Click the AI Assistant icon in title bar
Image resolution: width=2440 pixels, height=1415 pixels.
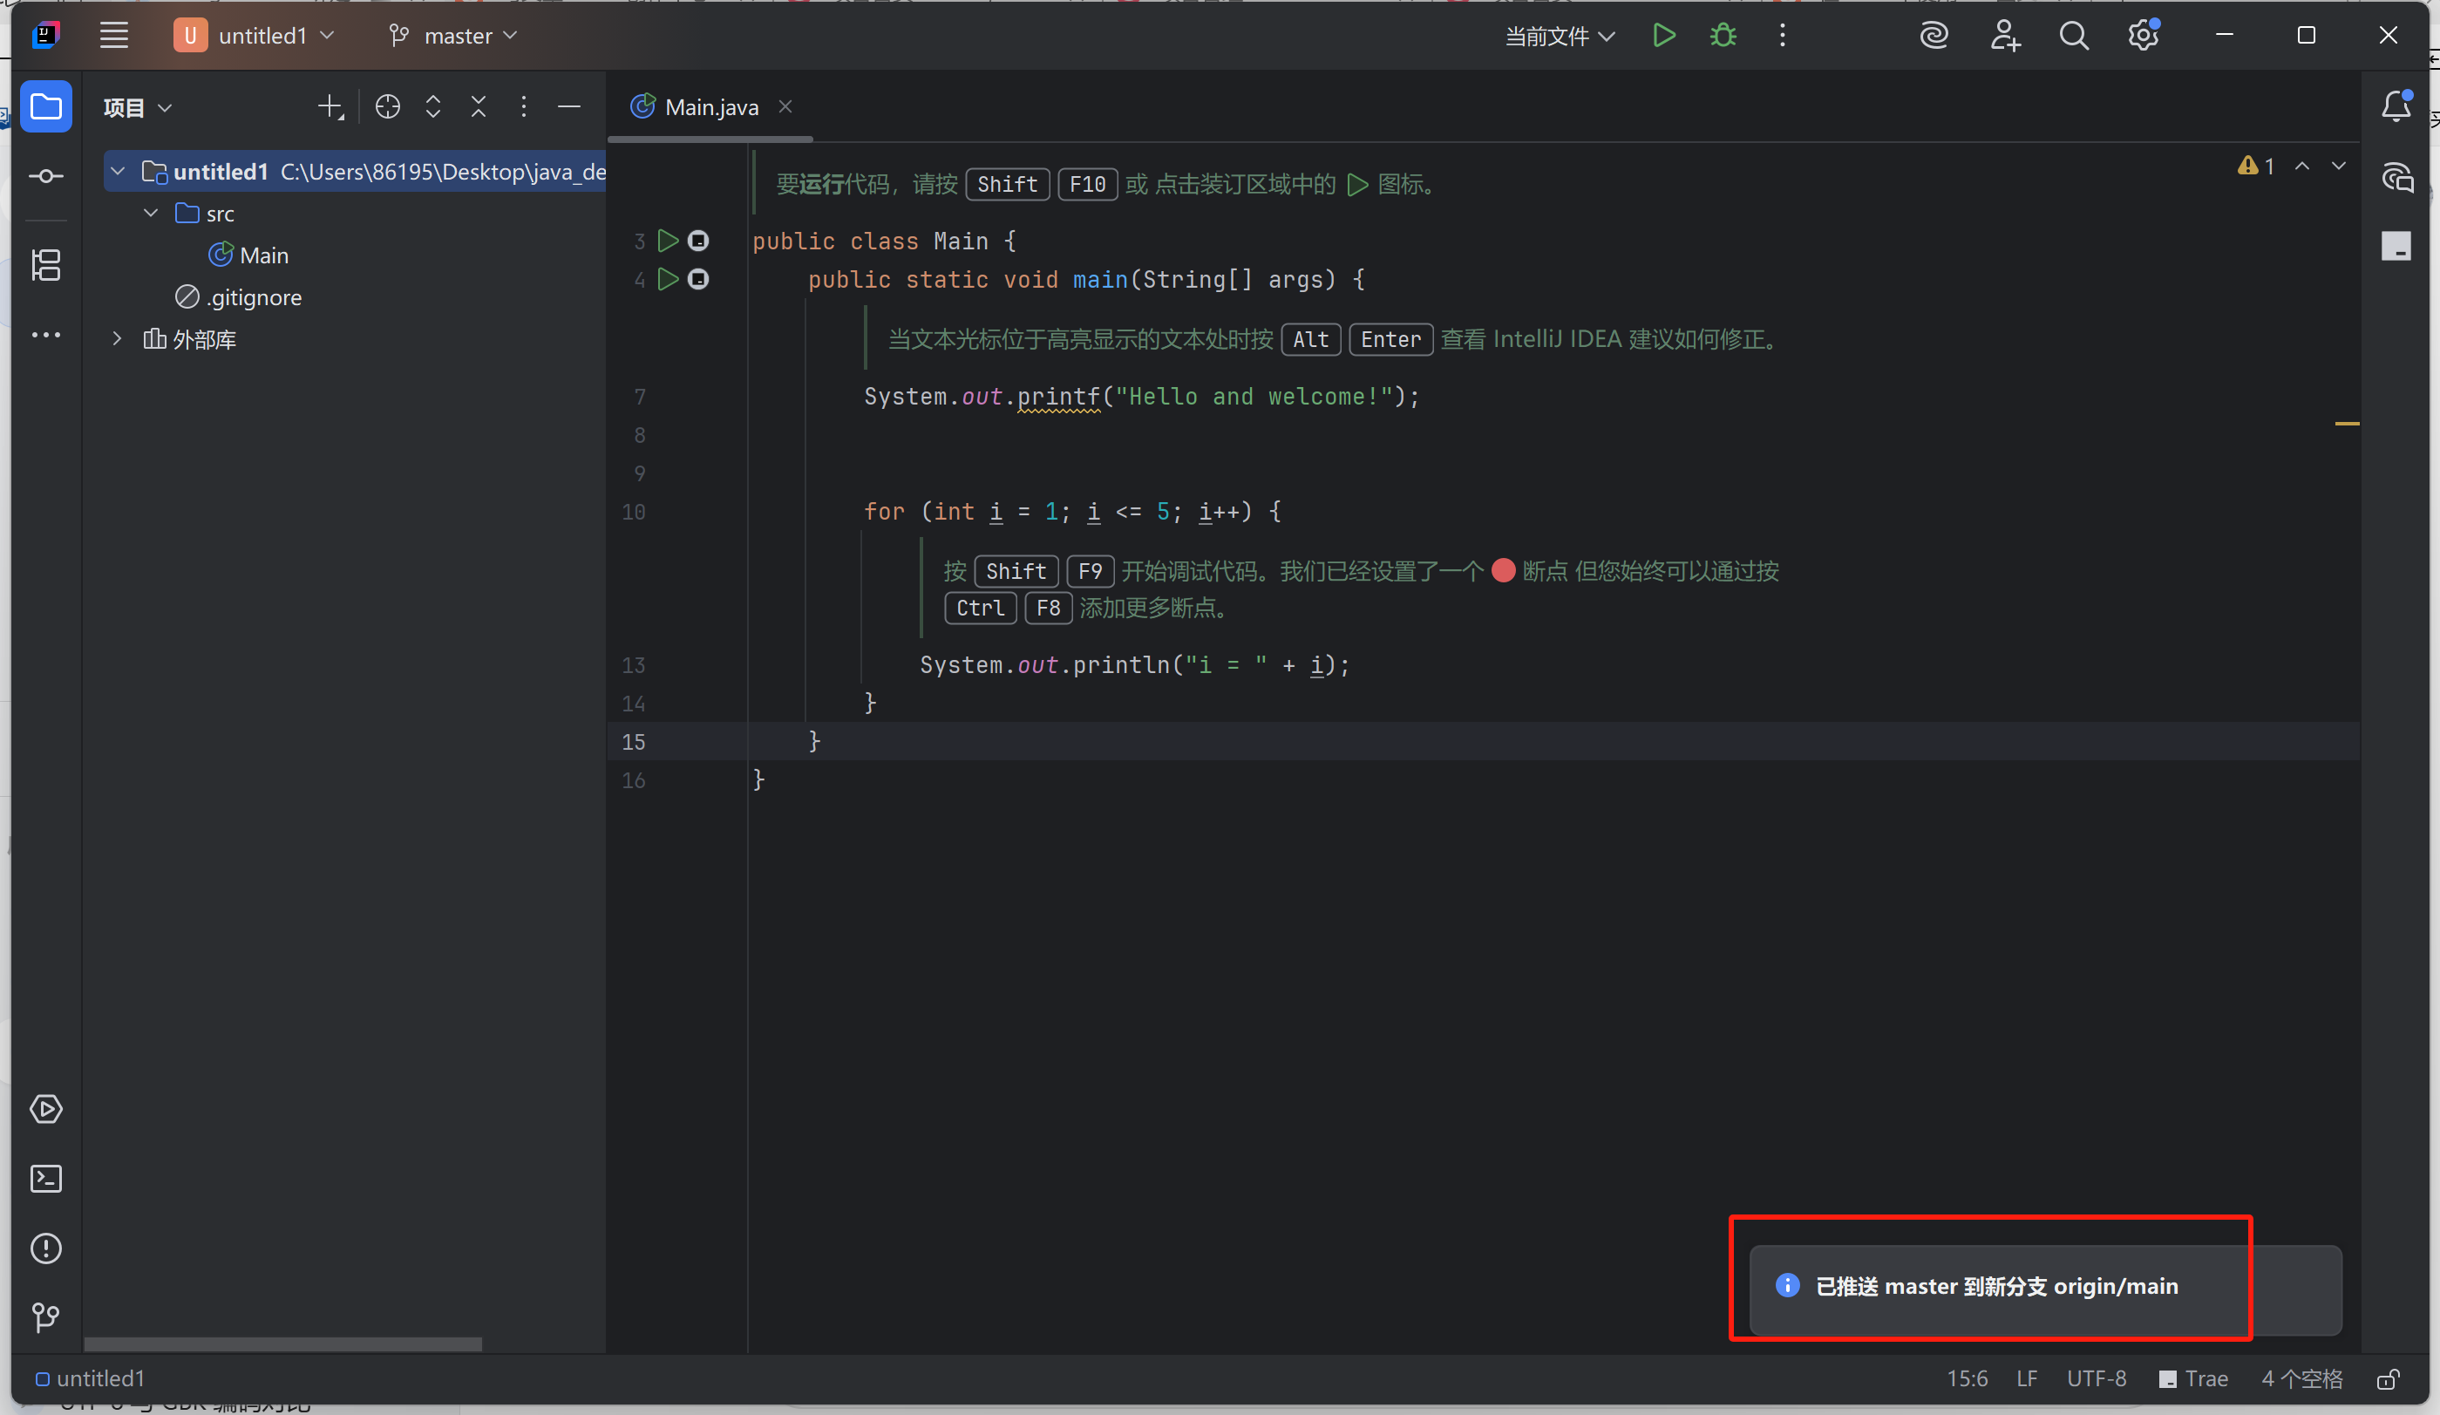(1934, 35)
